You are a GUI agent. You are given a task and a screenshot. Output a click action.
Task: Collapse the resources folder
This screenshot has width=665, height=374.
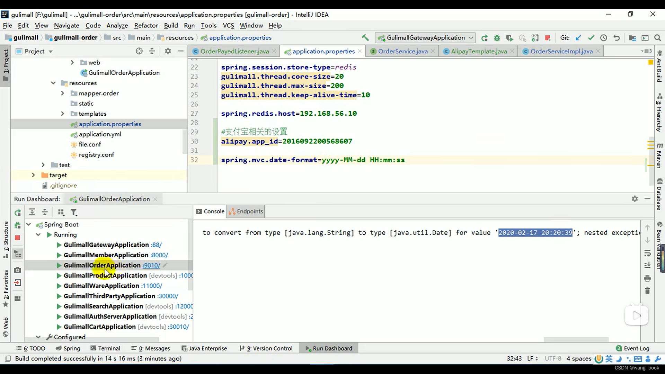[53, 83]
